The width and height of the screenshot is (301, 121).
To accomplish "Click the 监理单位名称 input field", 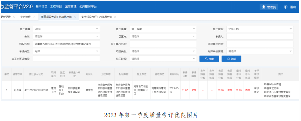I will (260, 44).
